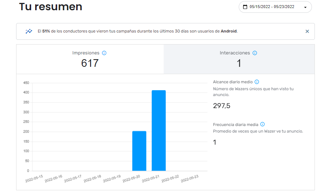Click the 2022-05-15 x-axis label
The width and height of the screenshot is (320, 191).
pos(34,179)
